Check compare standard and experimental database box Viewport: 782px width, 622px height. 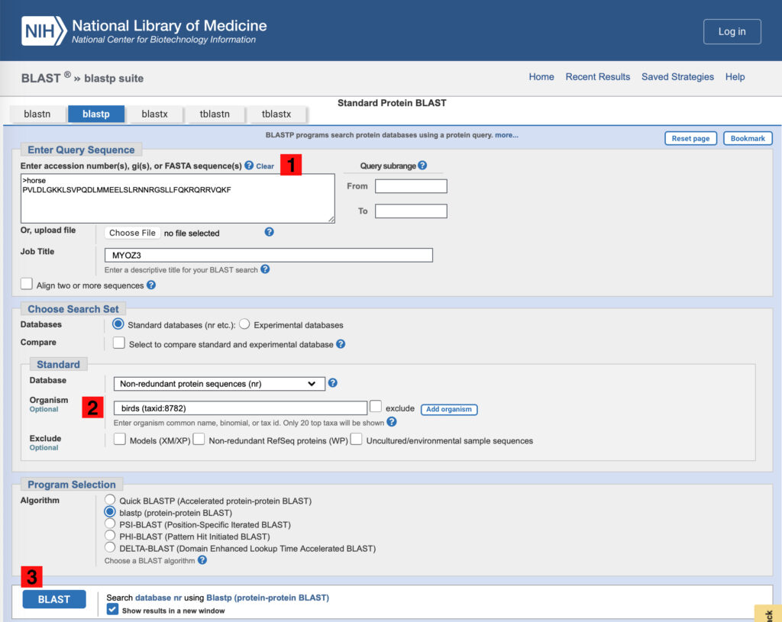(118, 343)
